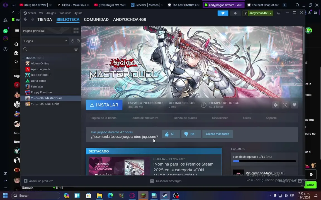
Task: Open the Steam Awards news thumbnail
Action: 119,166
